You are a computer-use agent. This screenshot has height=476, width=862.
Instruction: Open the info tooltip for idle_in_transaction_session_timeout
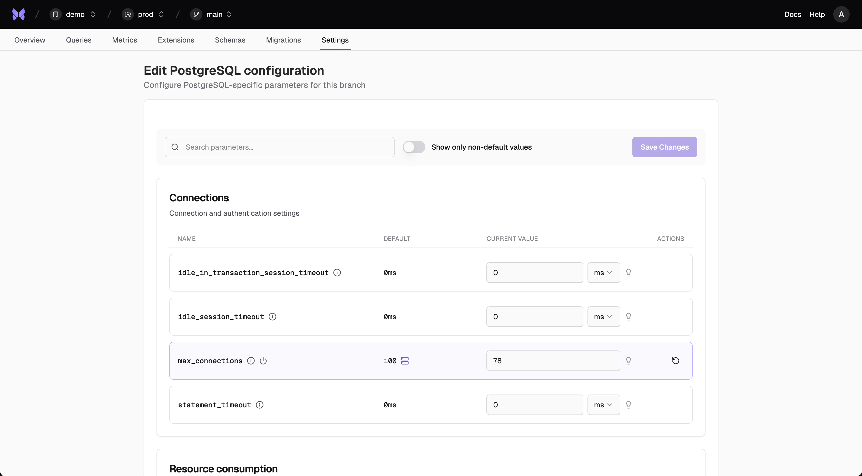(337, 272)
